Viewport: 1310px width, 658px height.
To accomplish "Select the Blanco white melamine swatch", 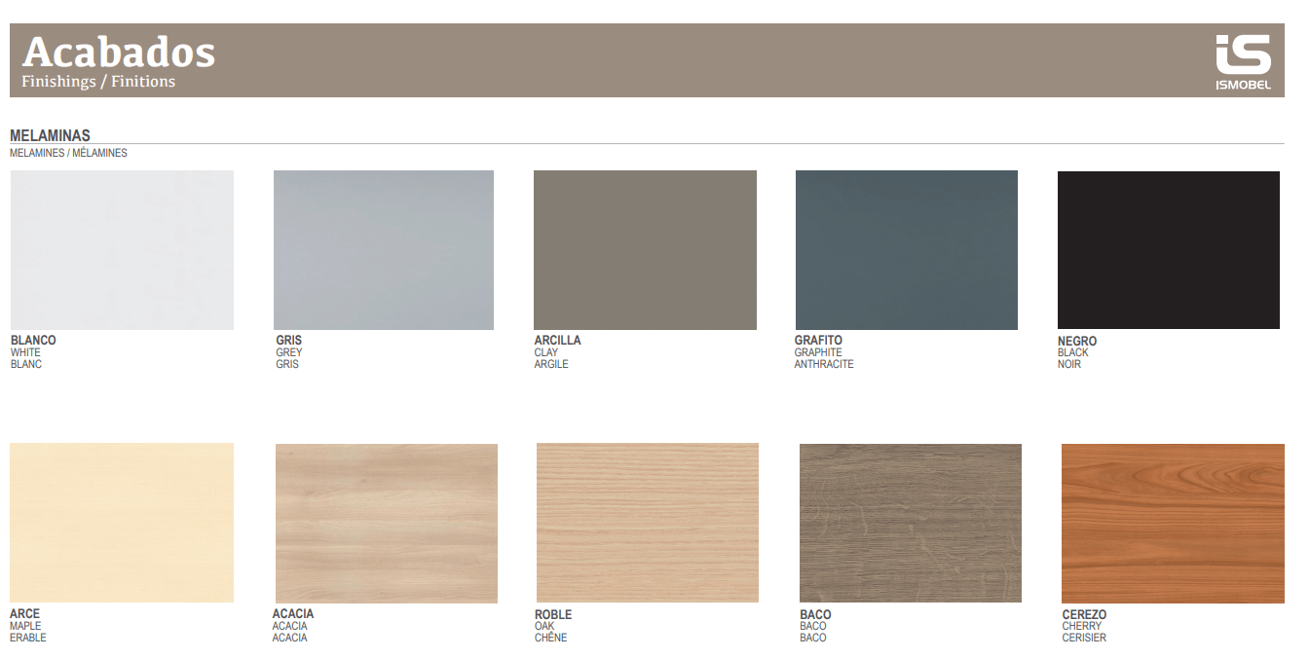I will point(122,250).
